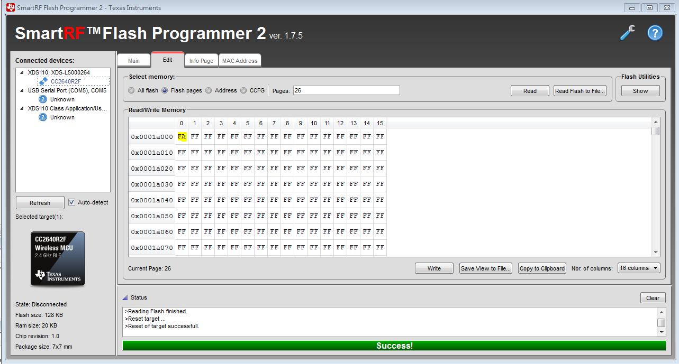Select the Flash pages radio button
Image resolution: width=679 pixels, height=364 pixels.
pyautogui.click(x=165, y=90)
